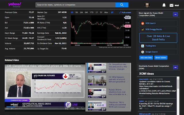This screenshot has height=115, width=184.
Task: Click the Stocktwits feed scrollbar
Action: click(x=178, y=84)
